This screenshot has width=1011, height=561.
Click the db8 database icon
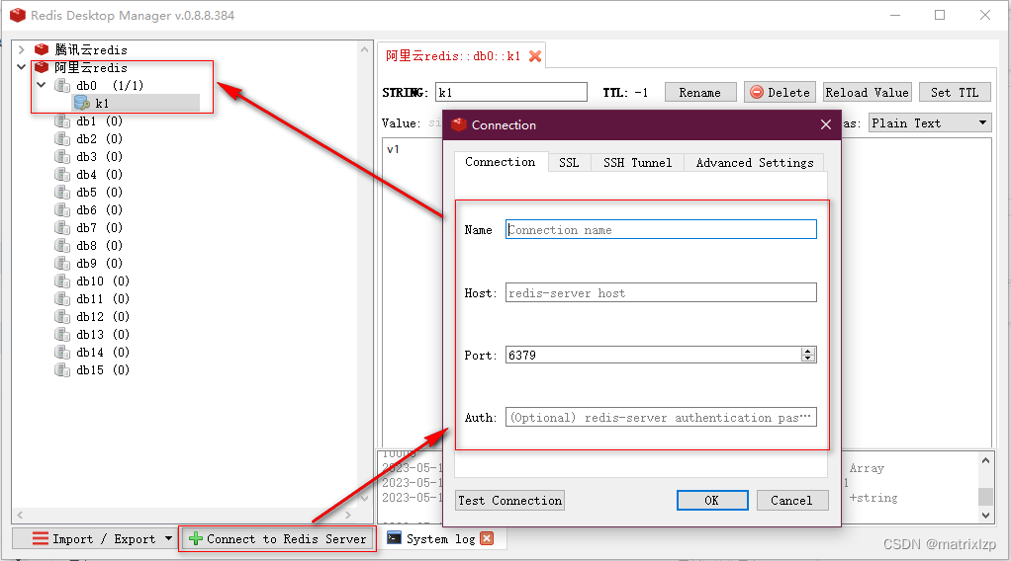click(x=62, y=245)
